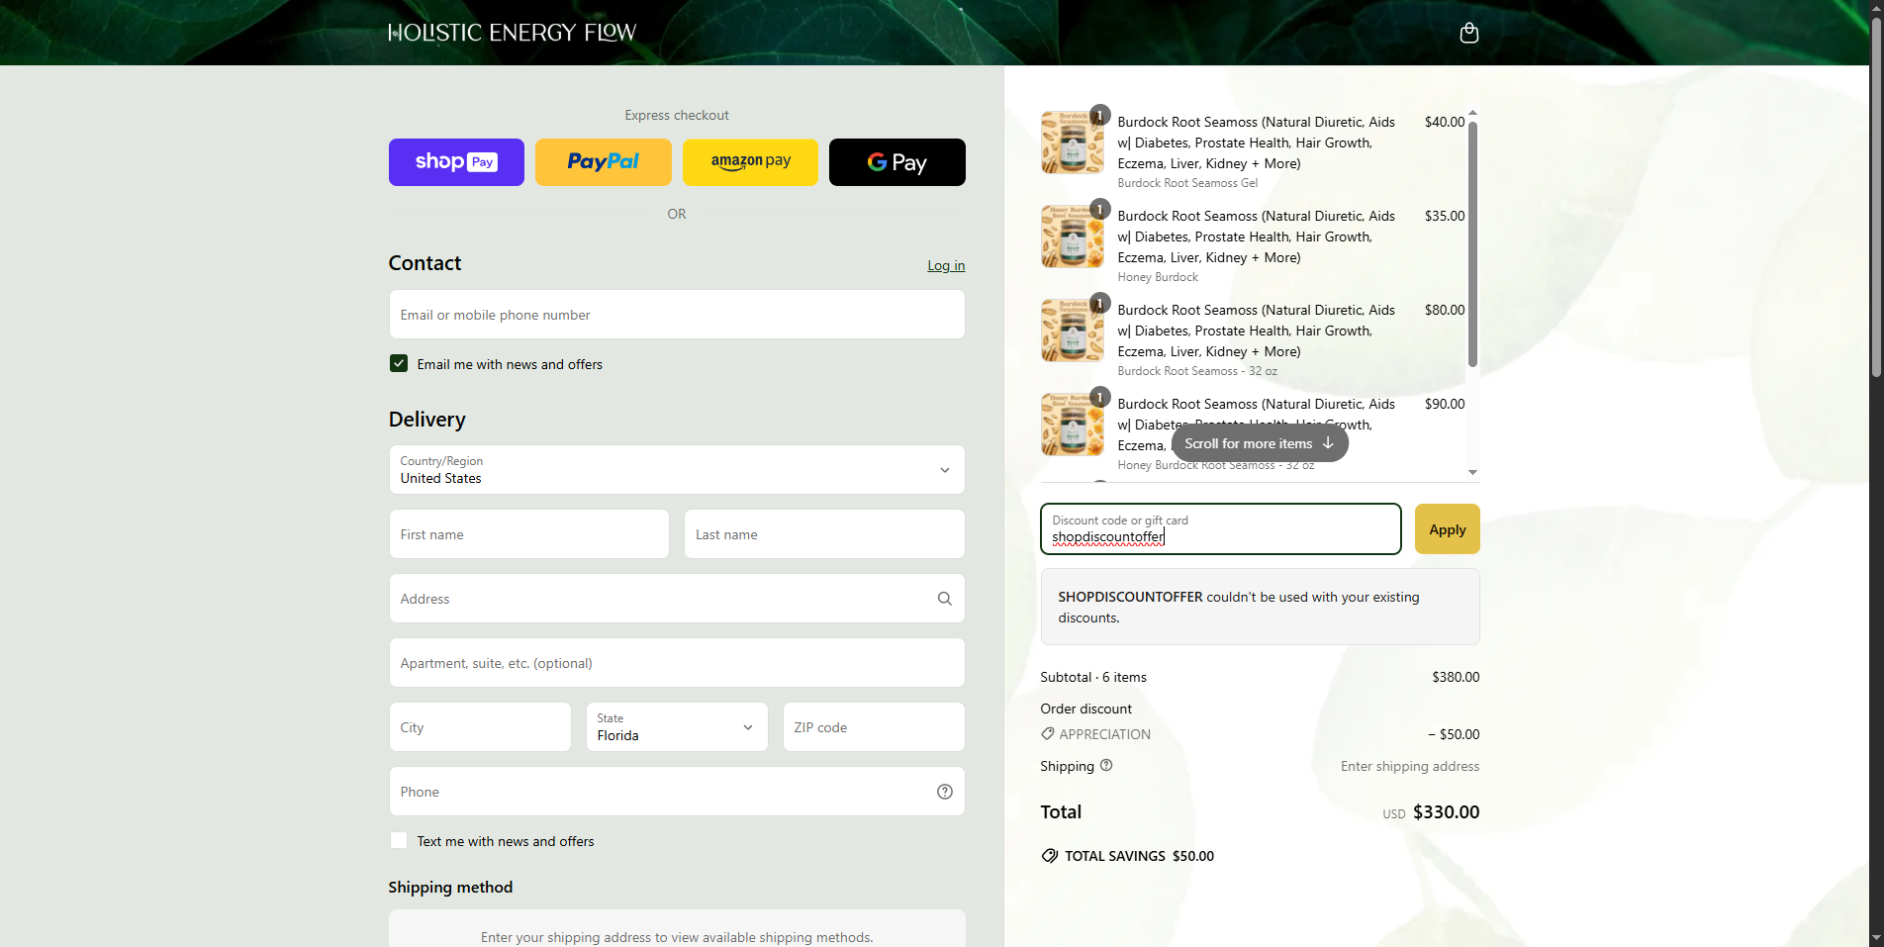Viewport: 1884px width, 947px height.
Task: Click the Subtotal $380.00 value
Action: coord(1456,677)
